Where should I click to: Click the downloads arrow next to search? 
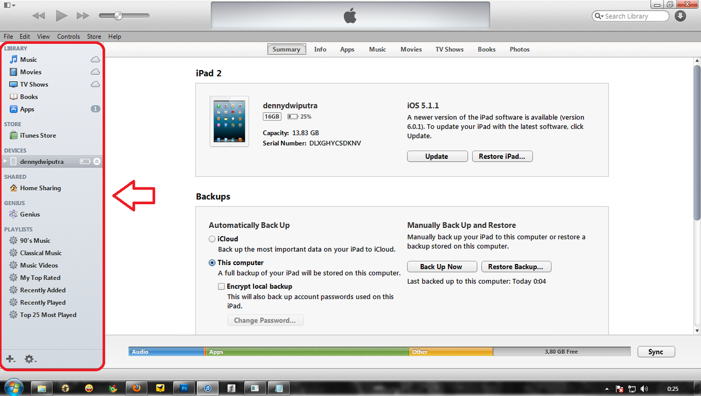(x=680, y=16)
